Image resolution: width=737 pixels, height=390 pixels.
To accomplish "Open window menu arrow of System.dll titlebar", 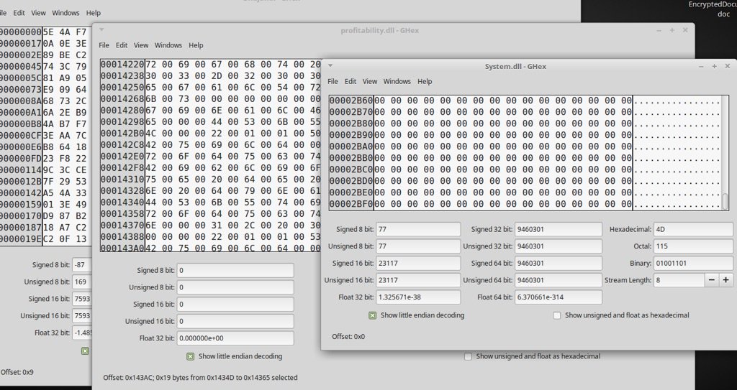I will click(330, 65).
